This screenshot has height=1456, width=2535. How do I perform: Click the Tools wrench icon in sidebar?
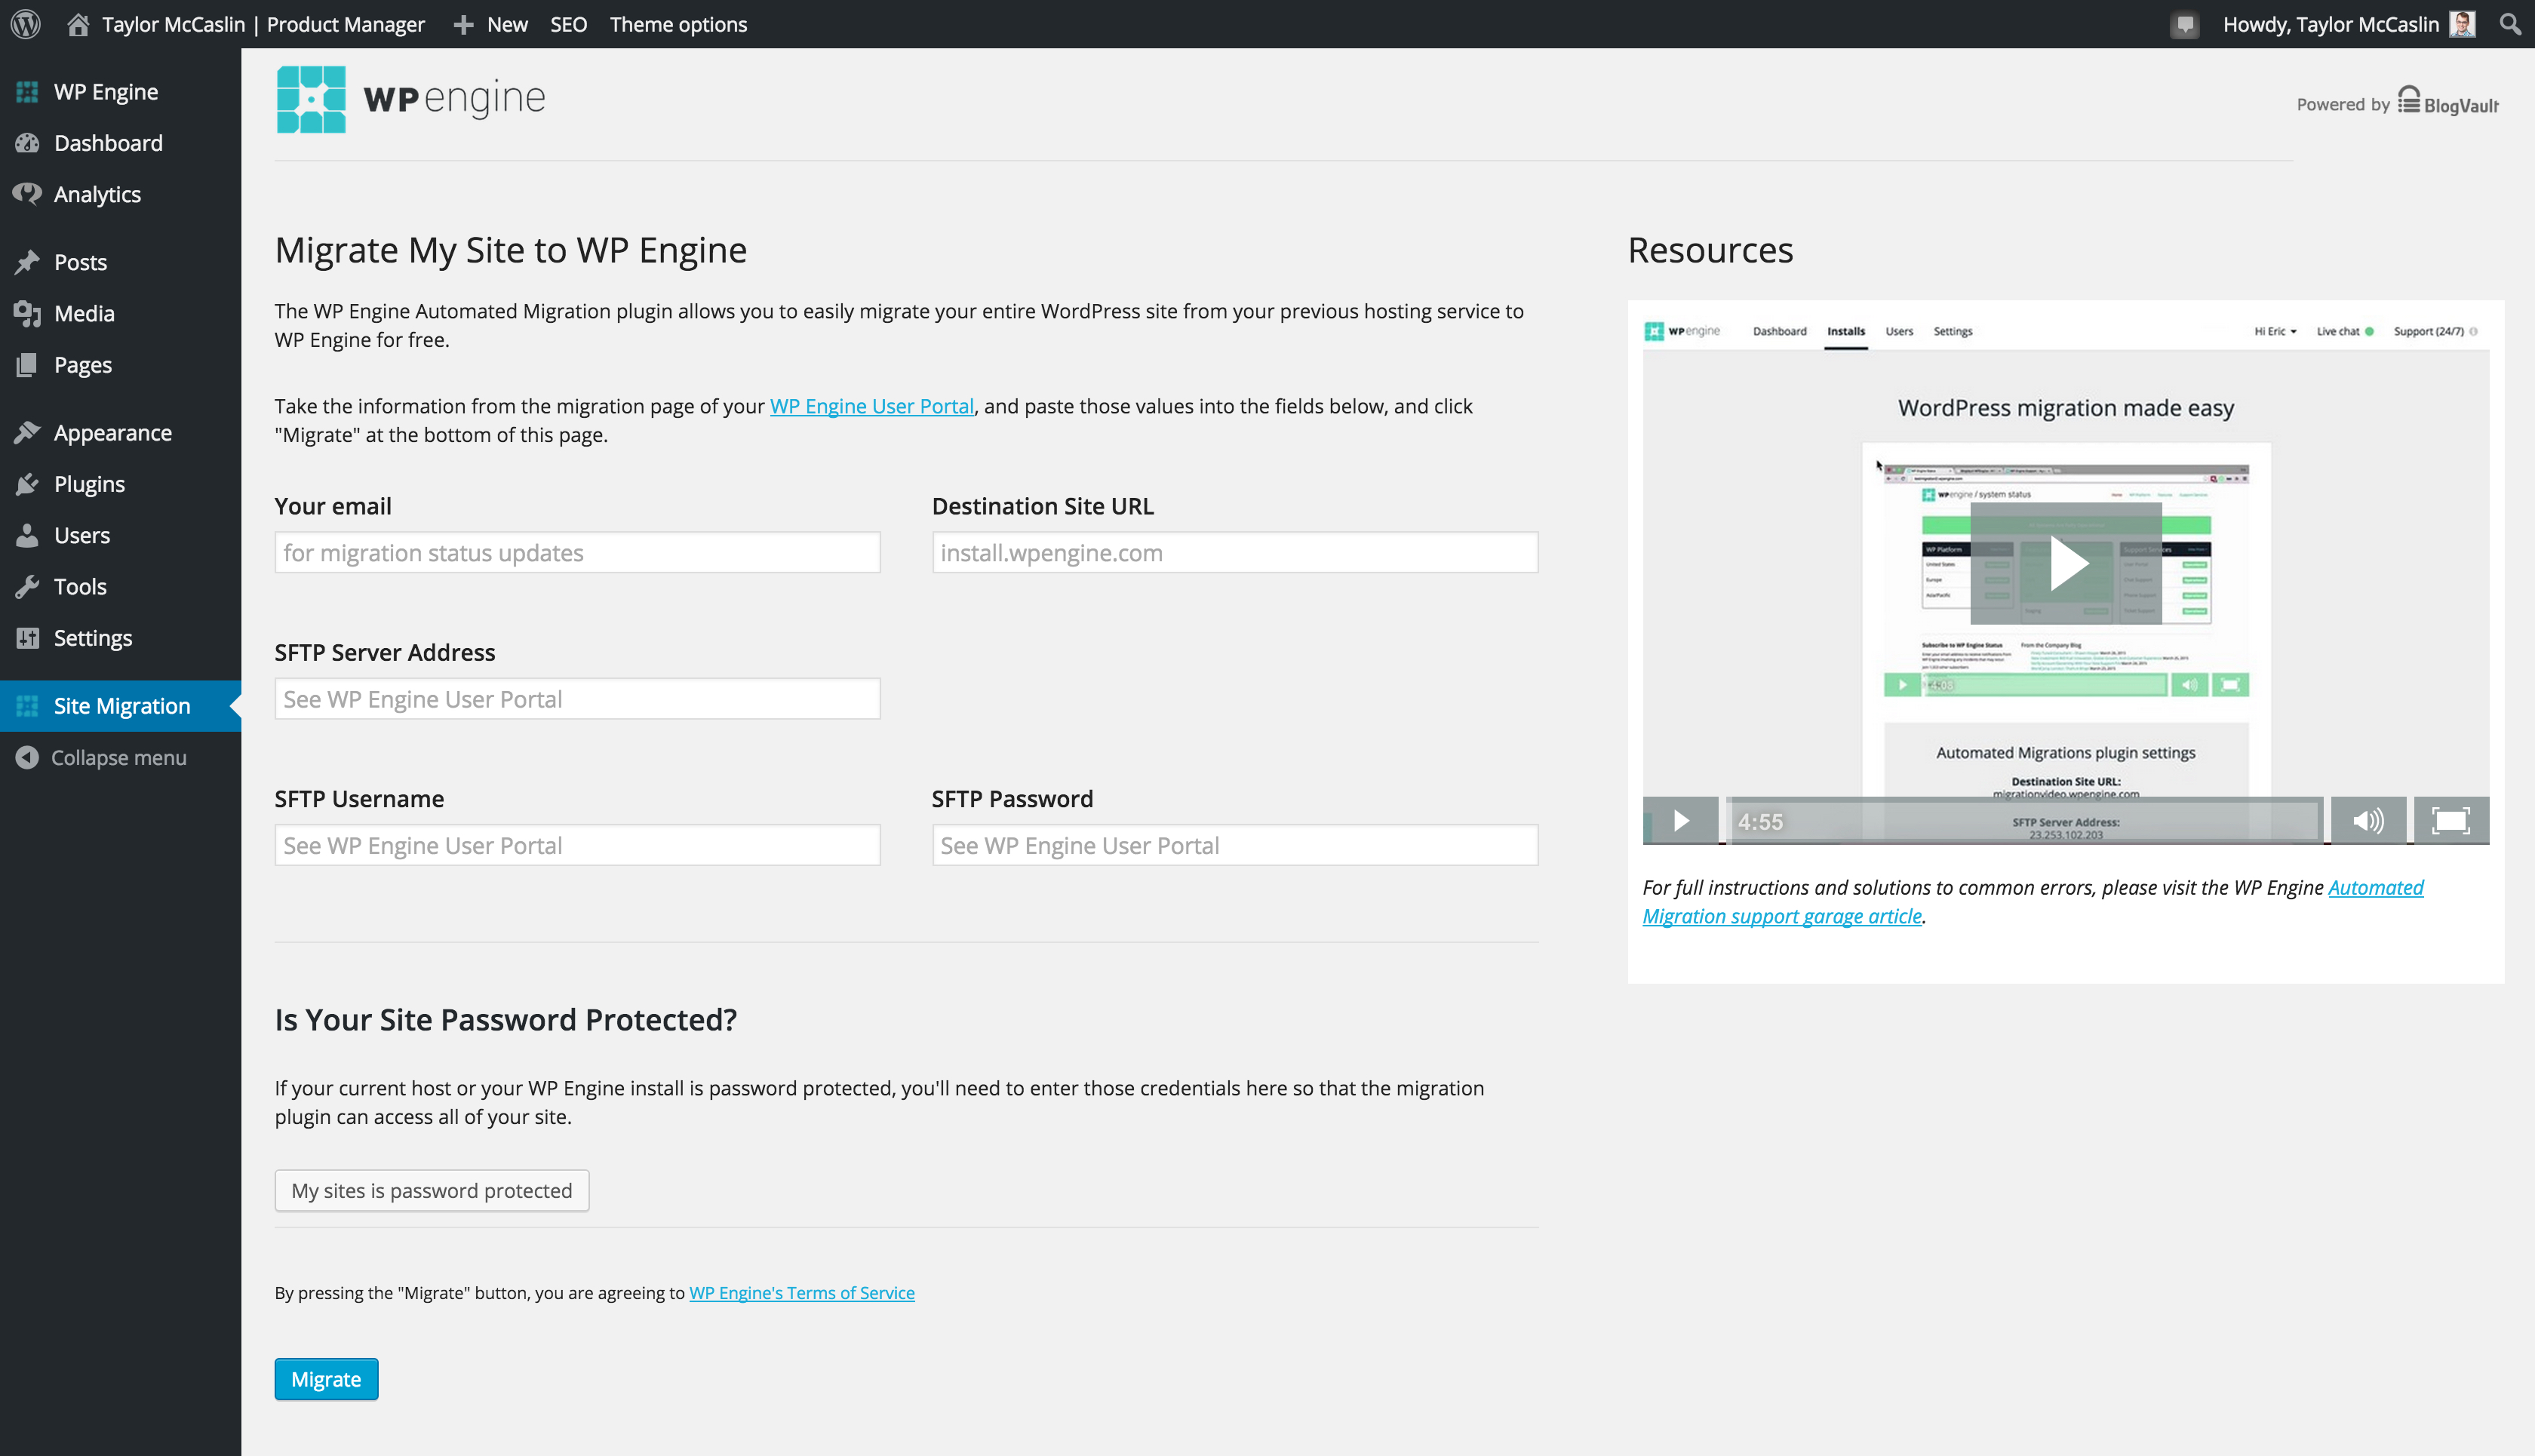point(27,587)
